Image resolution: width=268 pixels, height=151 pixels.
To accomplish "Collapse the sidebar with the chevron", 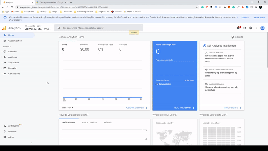I will 32,143.
